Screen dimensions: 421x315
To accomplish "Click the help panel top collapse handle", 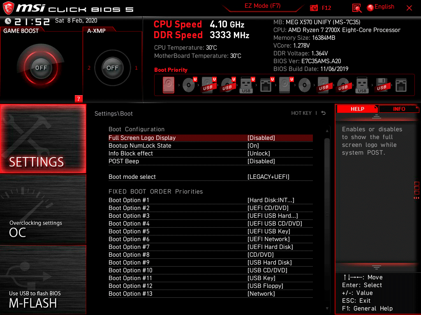I will 376,116.
